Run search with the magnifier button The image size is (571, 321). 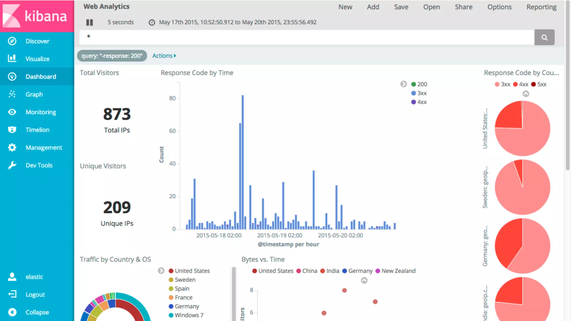544,37
